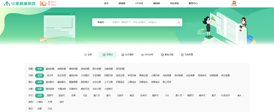The image size is (274, 112).
Task: Filter titles by 图片标题
Action: [97, 69]
